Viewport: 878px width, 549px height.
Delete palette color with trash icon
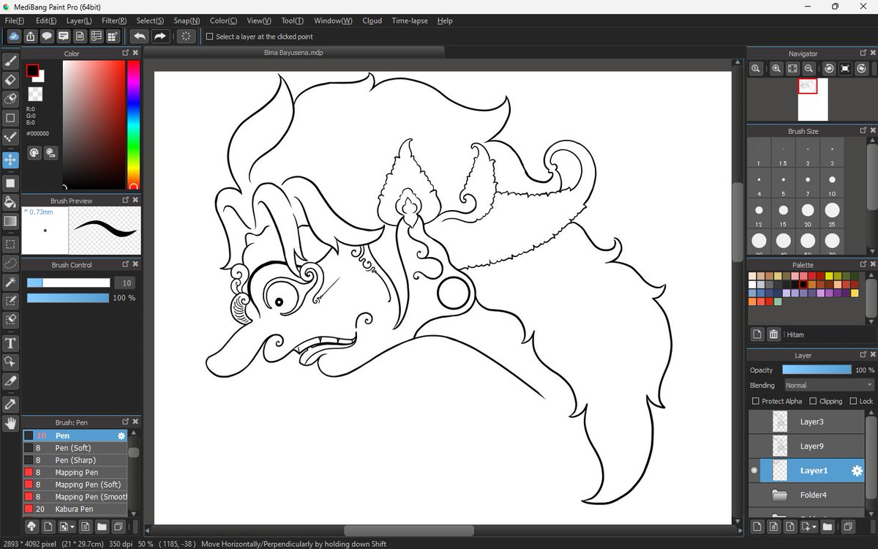(x=773, y=335)
